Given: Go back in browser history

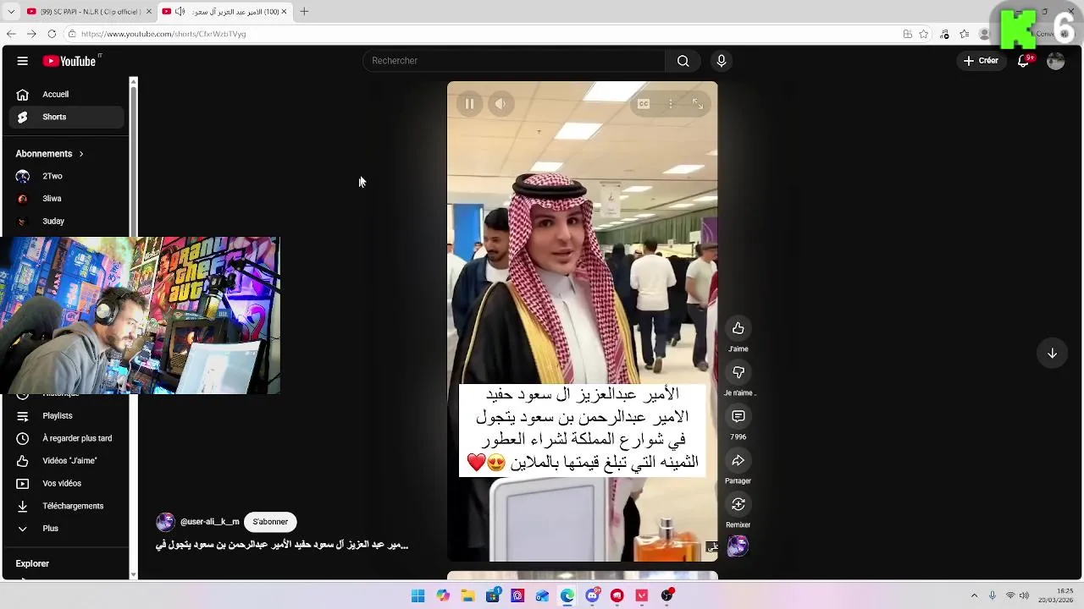Looking at the screenshot, I should 11,34.
